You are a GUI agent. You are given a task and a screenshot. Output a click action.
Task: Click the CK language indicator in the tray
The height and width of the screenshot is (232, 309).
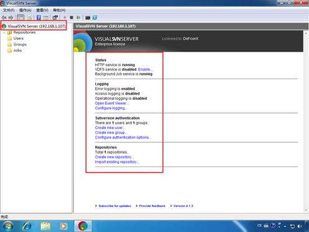259,225
